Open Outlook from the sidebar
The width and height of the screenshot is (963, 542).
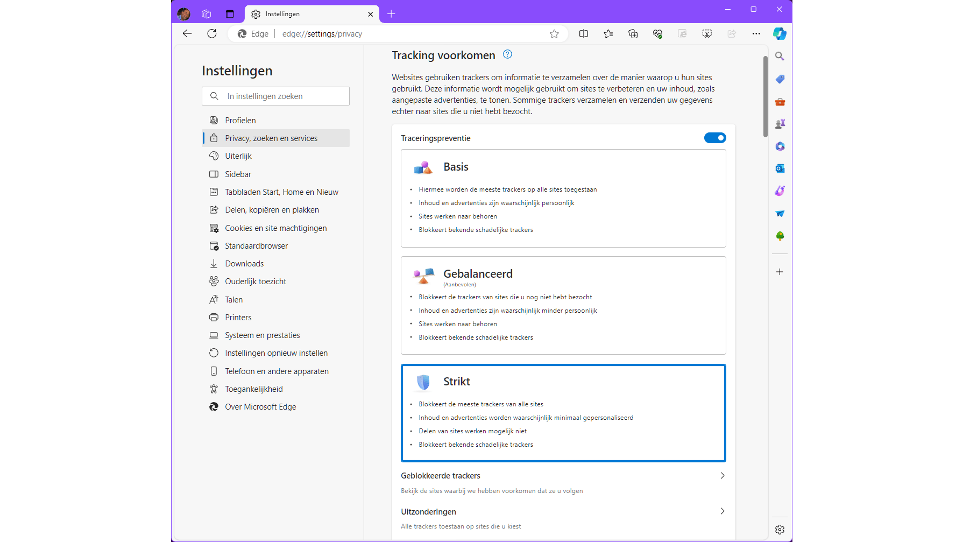tap(780, 168)
